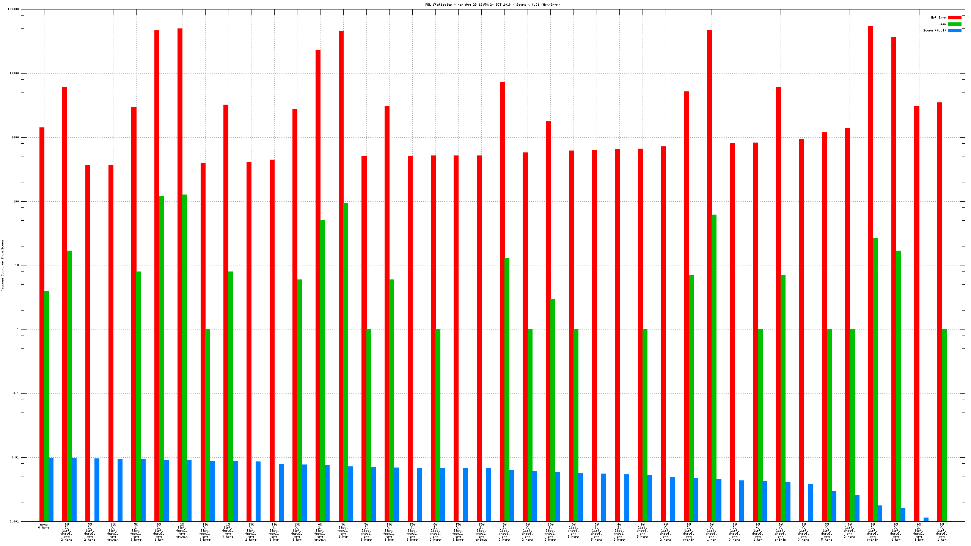Click the 0.01 y-axis tick label

click(15, 457)
